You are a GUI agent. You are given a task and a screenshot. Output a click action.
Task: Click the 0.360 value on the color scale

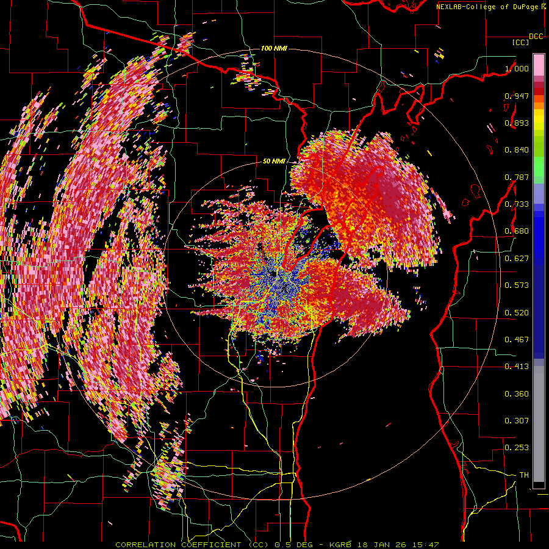click(x=517, y=394)
